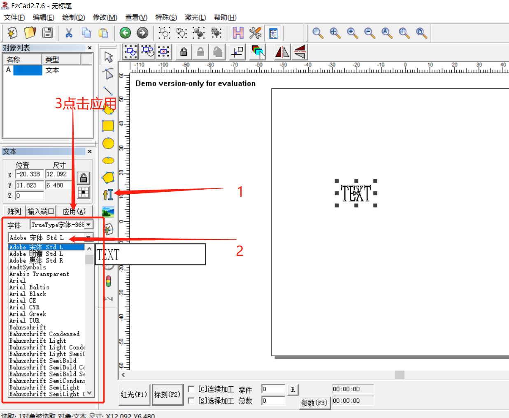The image size is (509, 418).
Task: Click the green Undo arrow
Action: (x=125, y=33)
